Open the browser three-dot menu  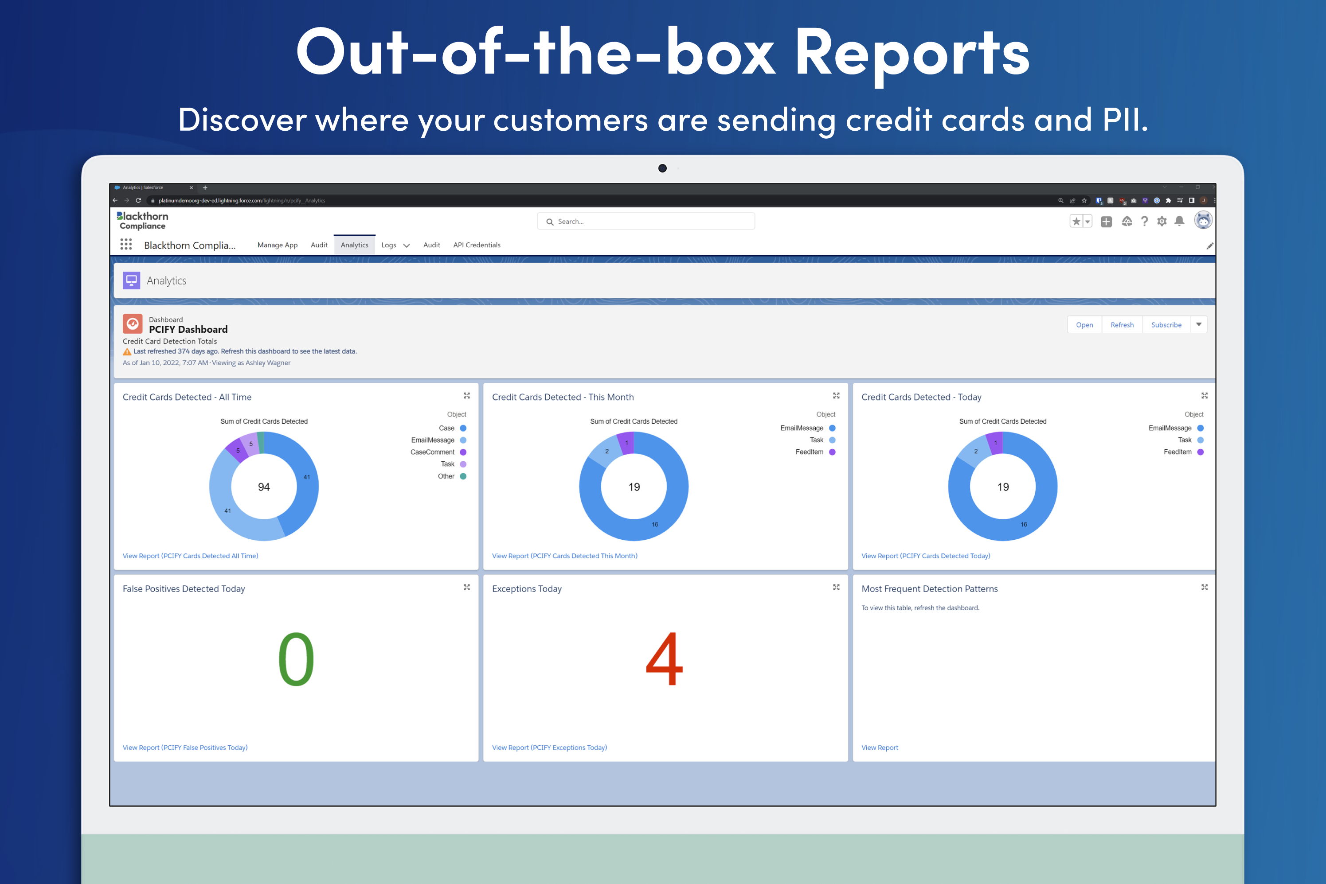(x=1214, y=201)
